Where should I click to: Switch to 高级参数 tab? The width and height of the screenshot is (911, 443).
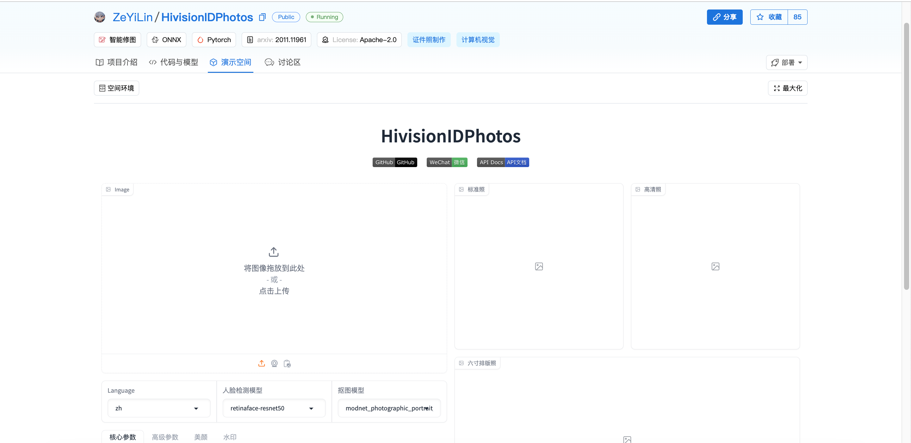point(165,437)
